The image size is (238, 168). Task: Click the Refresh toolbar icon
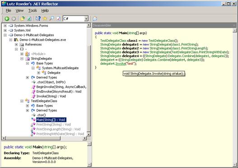coord(29,19)
